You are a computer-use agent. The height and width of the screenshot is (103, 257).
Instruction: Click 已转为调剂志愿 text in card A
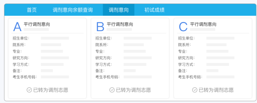(51, 90)
